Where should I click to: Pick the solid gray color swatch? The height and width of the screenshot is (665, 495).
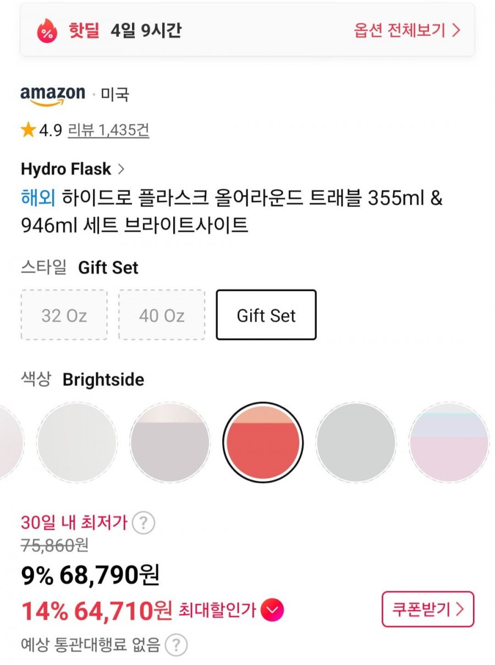pos(356,442)
